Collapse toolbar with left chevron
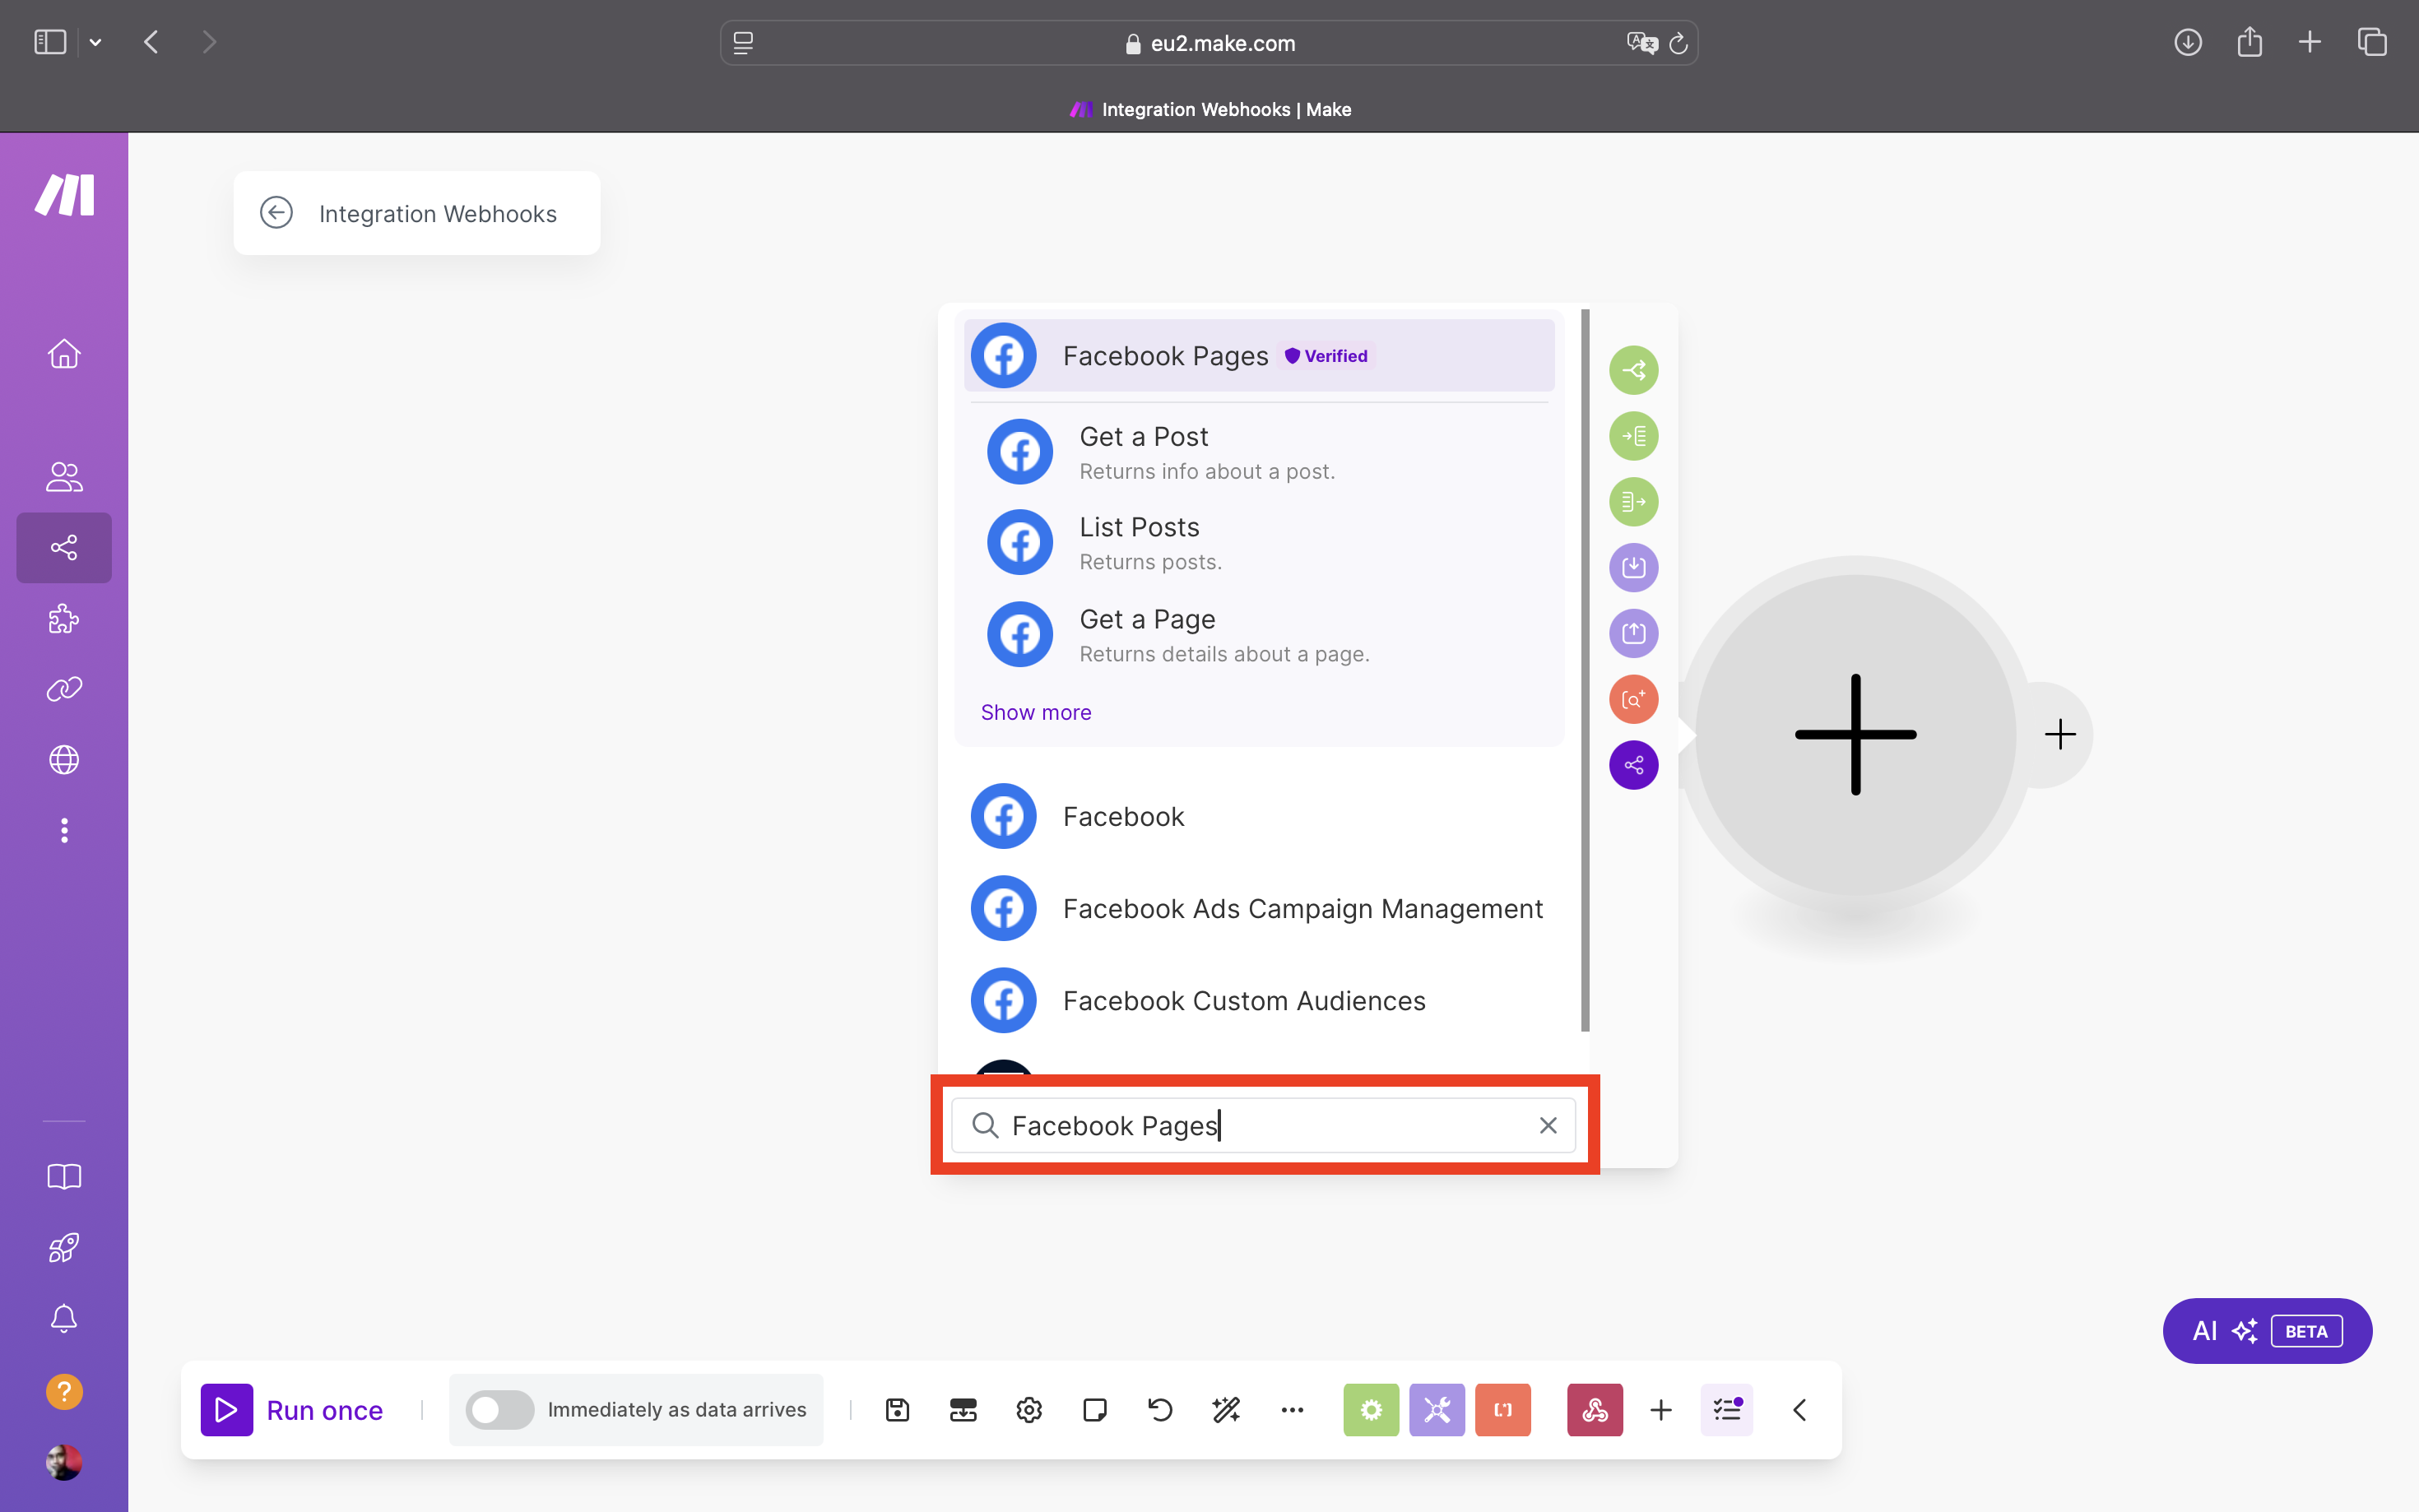Viewport: 2419px width, 1512px height. (1799, 1410)
